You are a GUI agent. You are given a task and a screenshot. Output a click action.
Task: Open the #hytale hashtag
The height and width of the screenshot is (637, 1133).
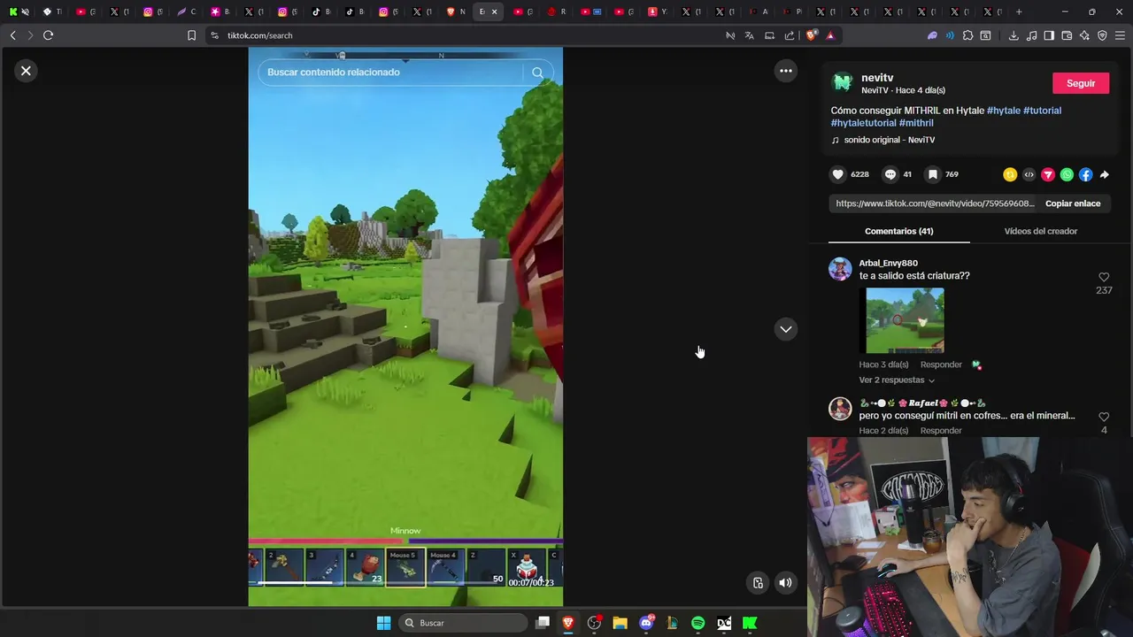coord(1004,111)
